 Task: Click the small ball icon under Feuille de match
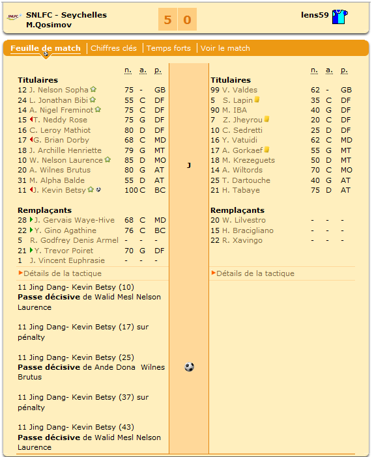pyautogui.click(x=46, y=54)
